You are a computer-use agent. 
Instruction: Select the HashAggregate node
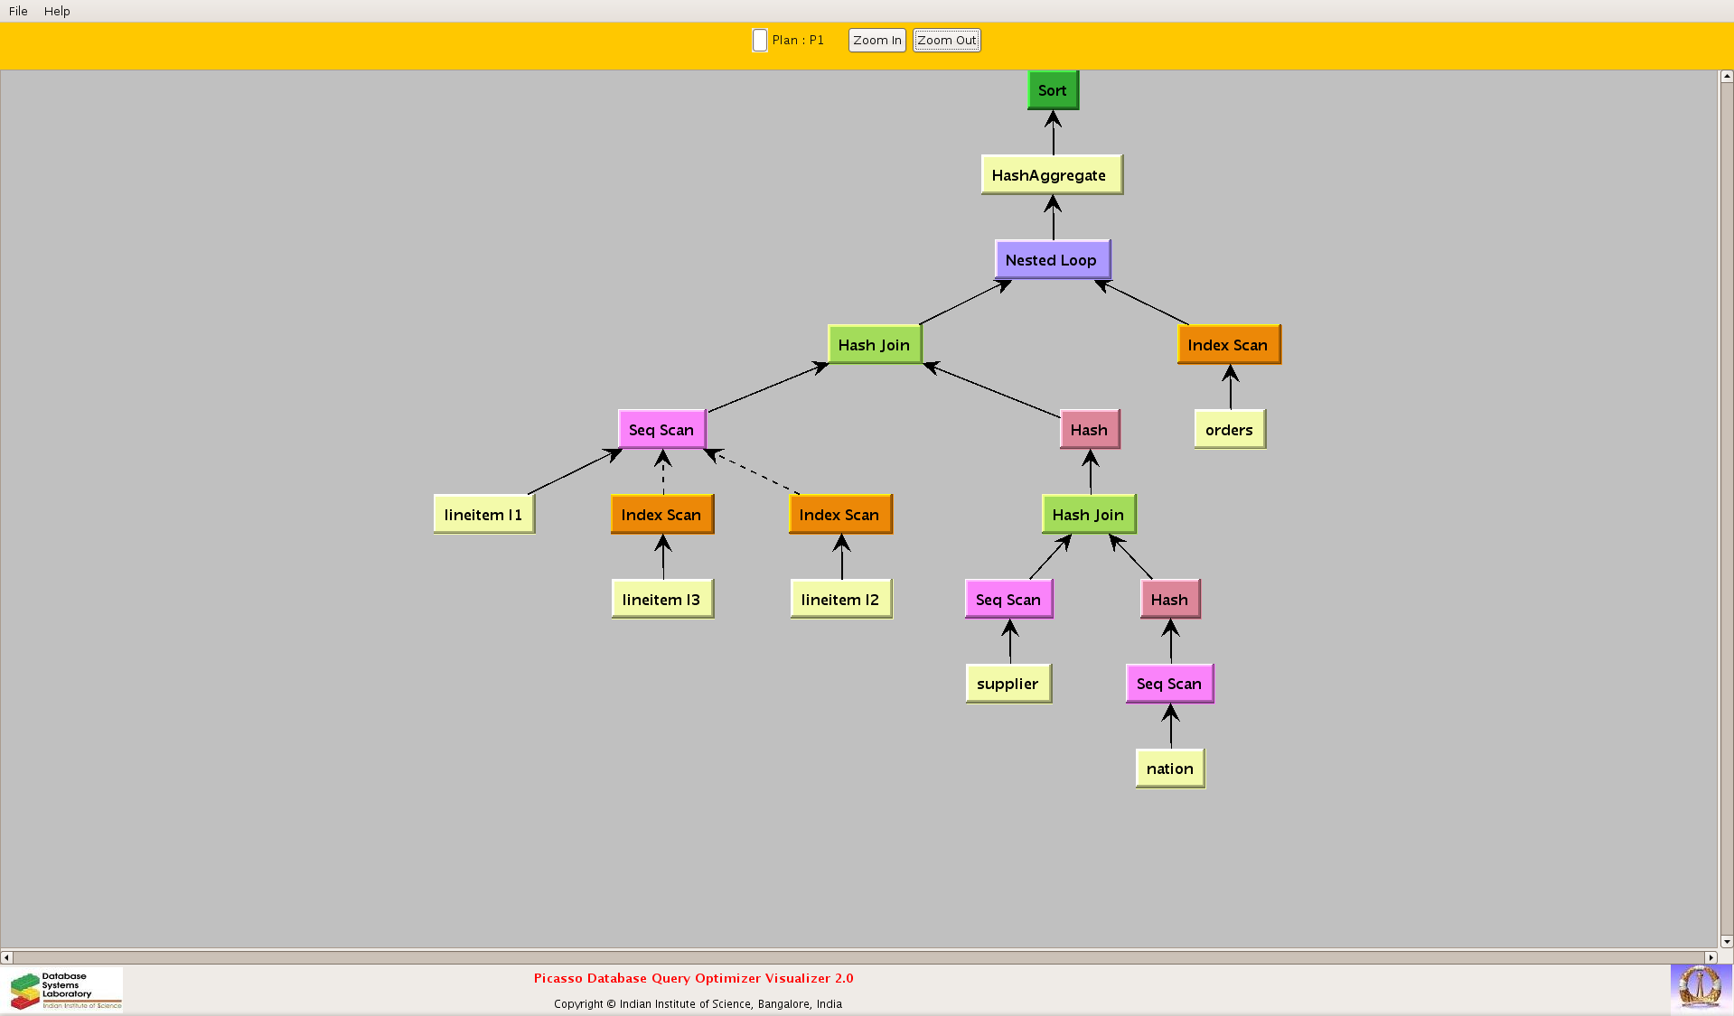(1051, 175)
